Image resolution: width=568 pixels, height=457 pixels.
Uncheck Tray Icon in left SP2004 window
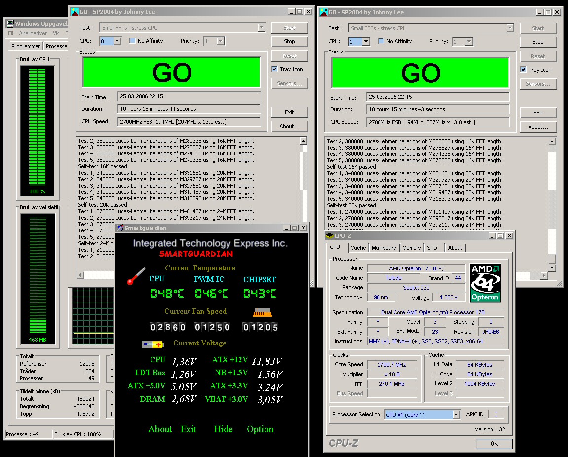(x=274, y=69)
